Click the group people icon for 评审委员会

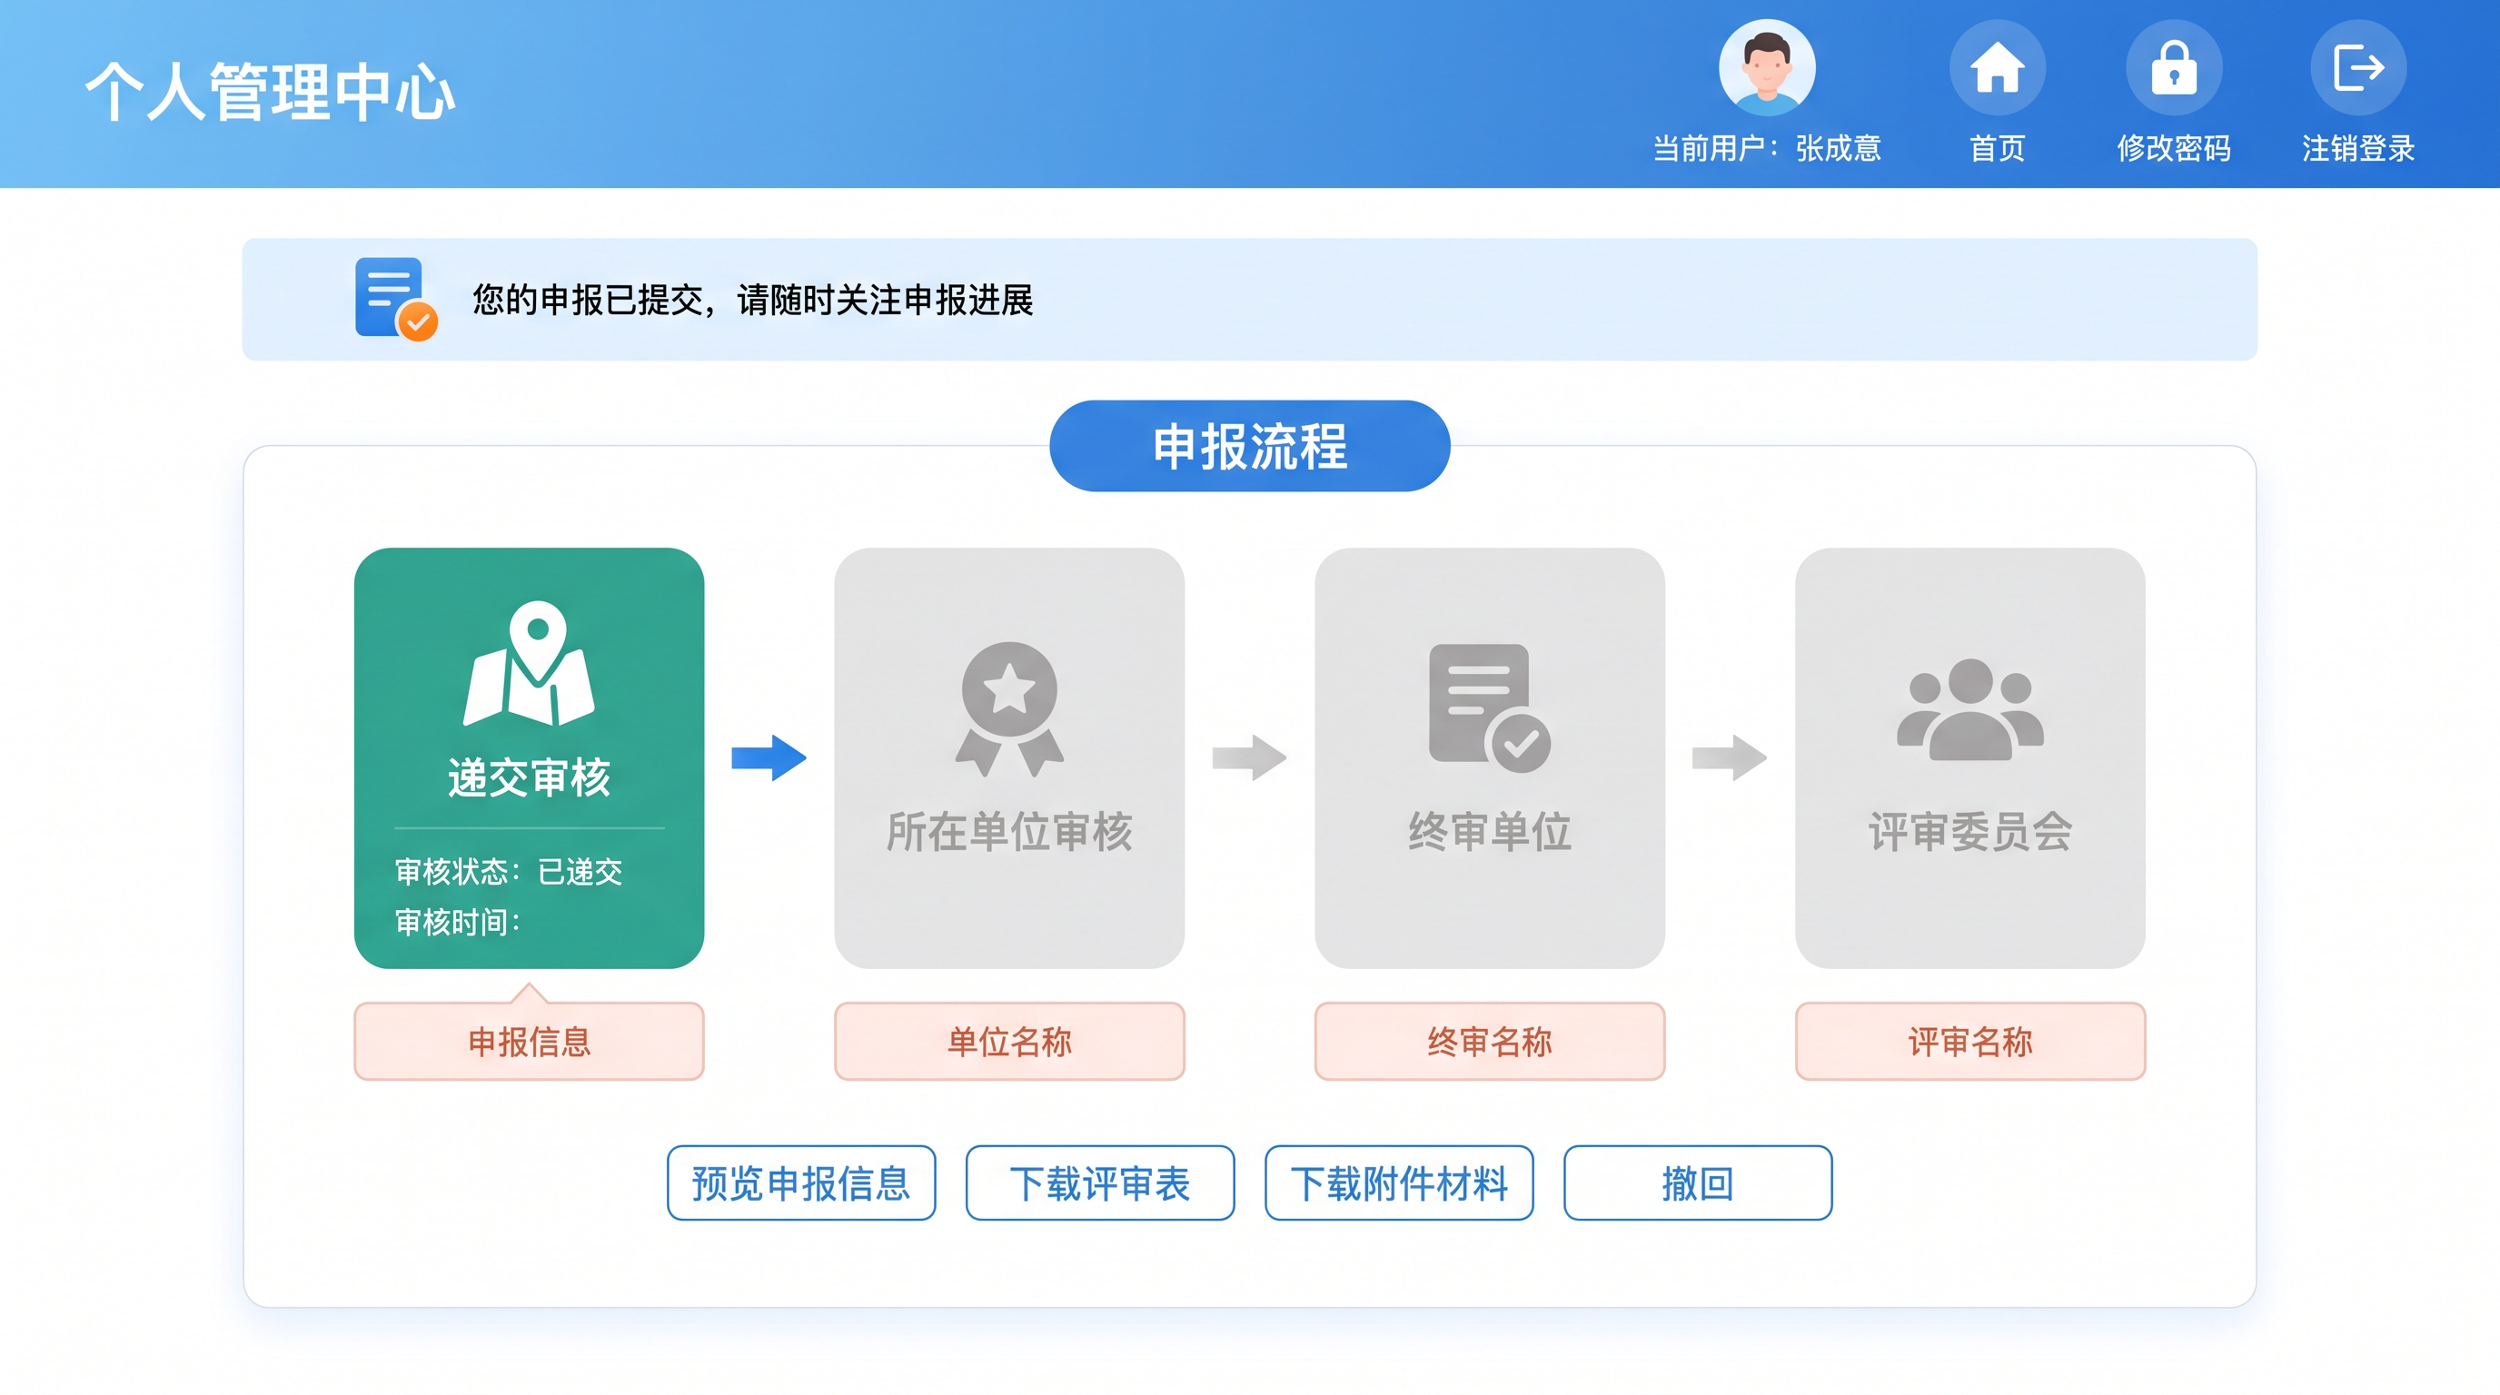point(1970,709)
